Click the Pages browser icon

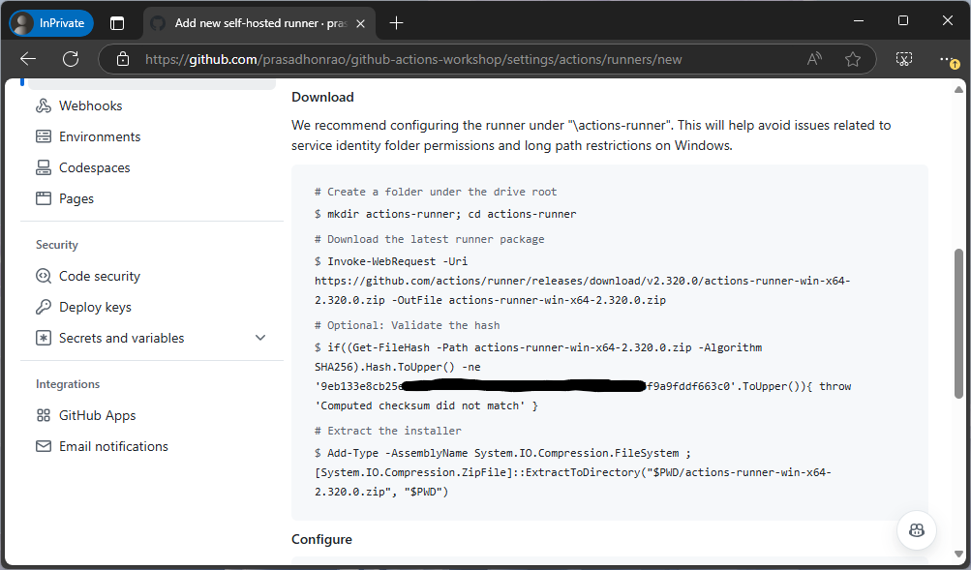coord(44,198)
